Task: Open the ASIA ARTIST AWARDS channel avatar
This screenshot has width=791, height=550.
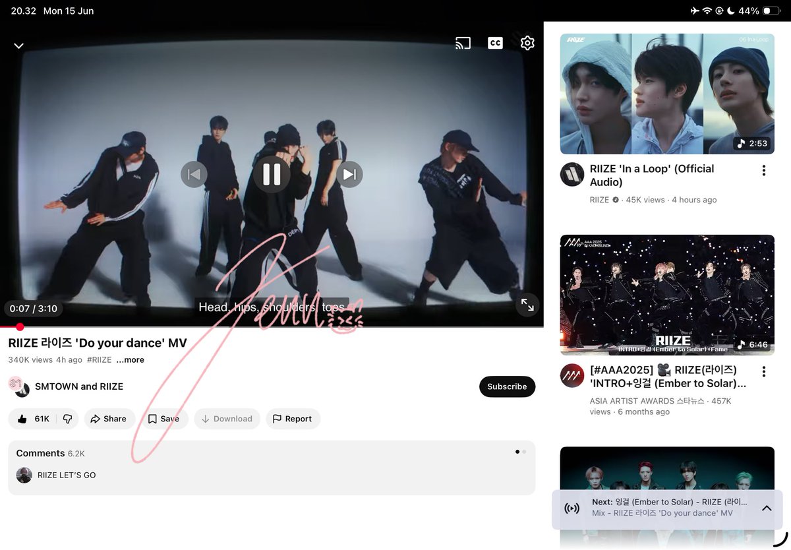Action: pos(571,375)
